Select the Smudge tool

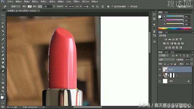pyautogui.click(x=3, y=63)
